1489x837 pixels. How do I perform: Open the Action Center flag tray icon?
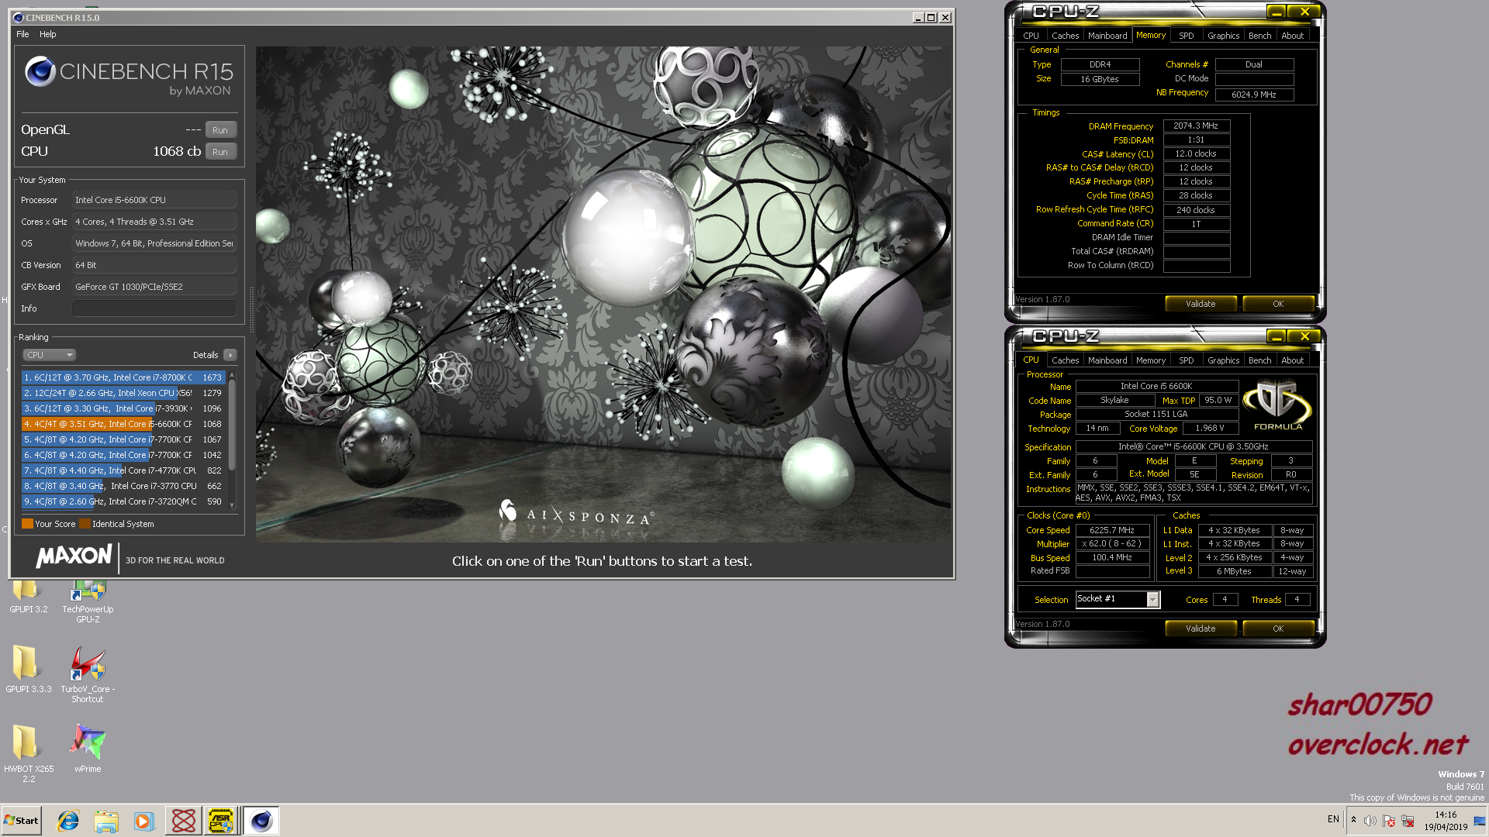1389,821
